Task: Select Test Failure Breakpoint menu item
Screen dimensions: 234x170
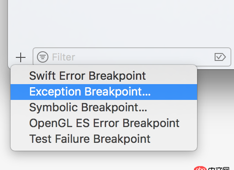Action: pos(104,139)
